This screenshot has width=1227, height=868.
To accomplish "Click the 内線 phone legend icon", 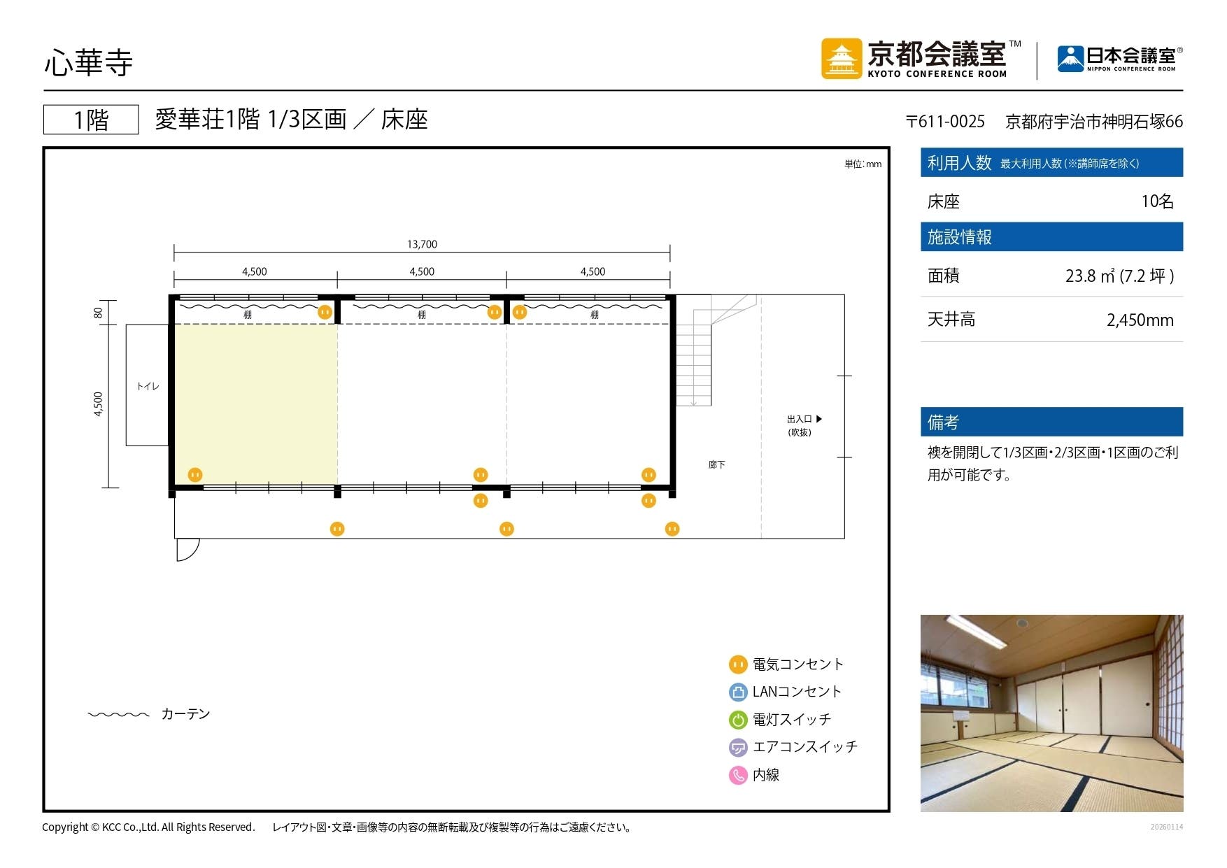I will 738,775.
